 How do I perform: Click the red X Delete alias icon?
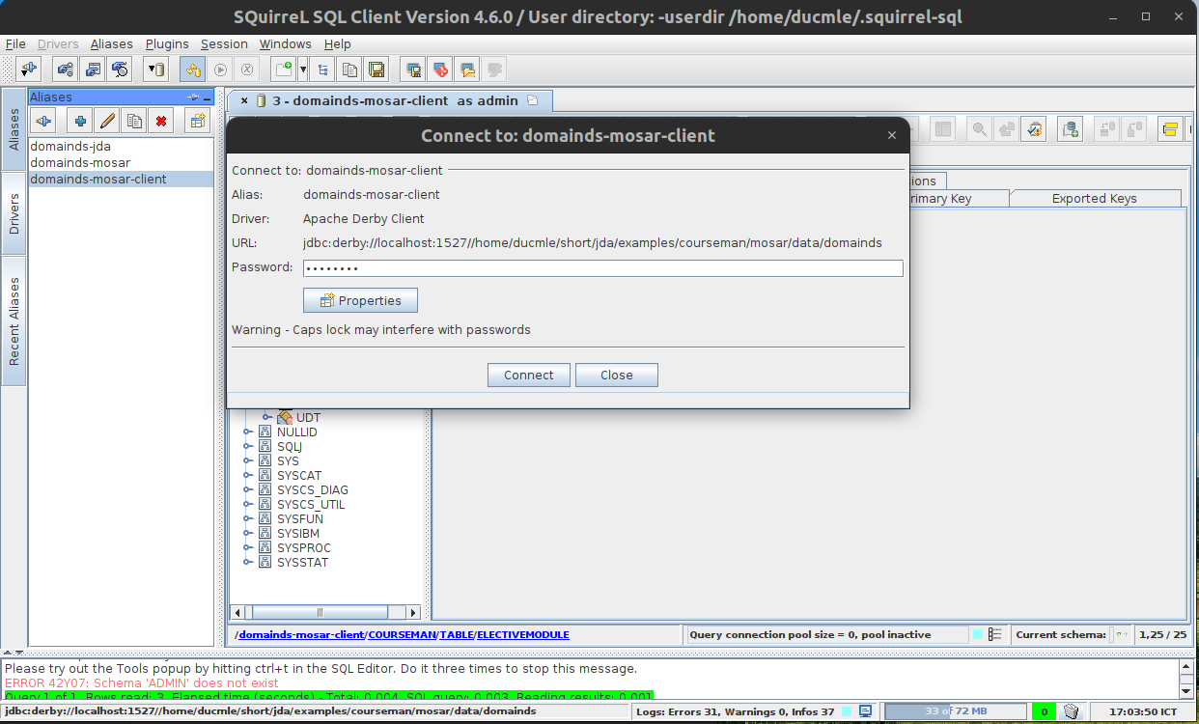(161, 121)
